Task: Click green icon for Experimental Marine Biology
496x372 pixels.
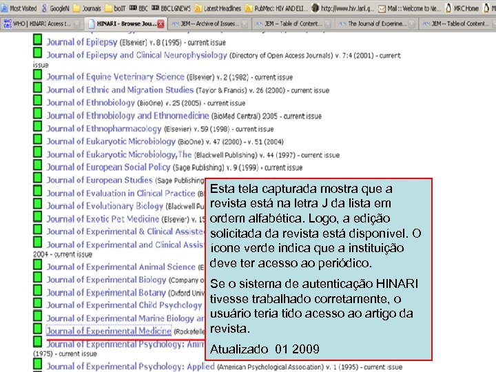Action: click(38, 316)
